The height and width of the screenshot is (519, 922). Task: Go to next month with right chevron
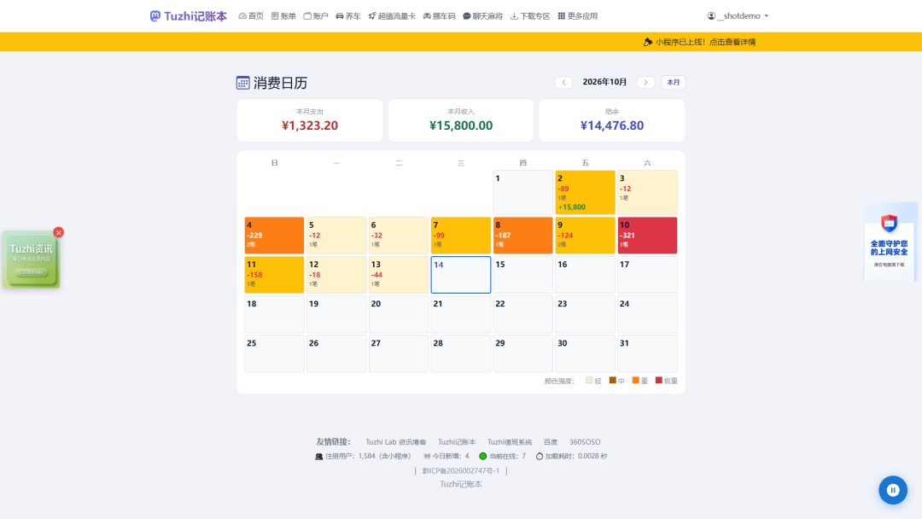[x=645, y=82]
